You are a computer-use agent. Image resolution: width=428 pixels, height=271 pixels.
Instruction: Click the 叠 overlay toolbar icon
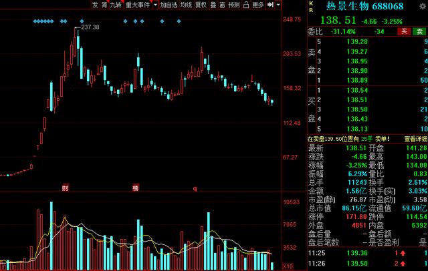coord(213,5)
